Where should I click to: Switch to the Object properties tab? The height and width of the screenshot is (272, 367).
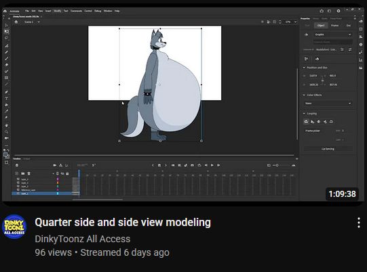pos(321,26)
